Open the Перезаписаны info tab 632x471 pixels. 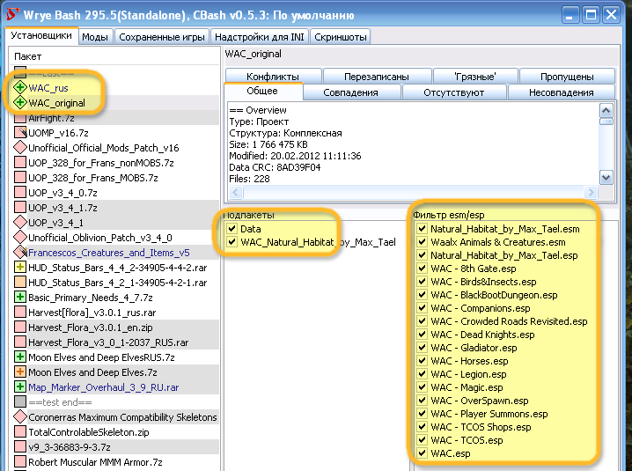click(377, 77)
